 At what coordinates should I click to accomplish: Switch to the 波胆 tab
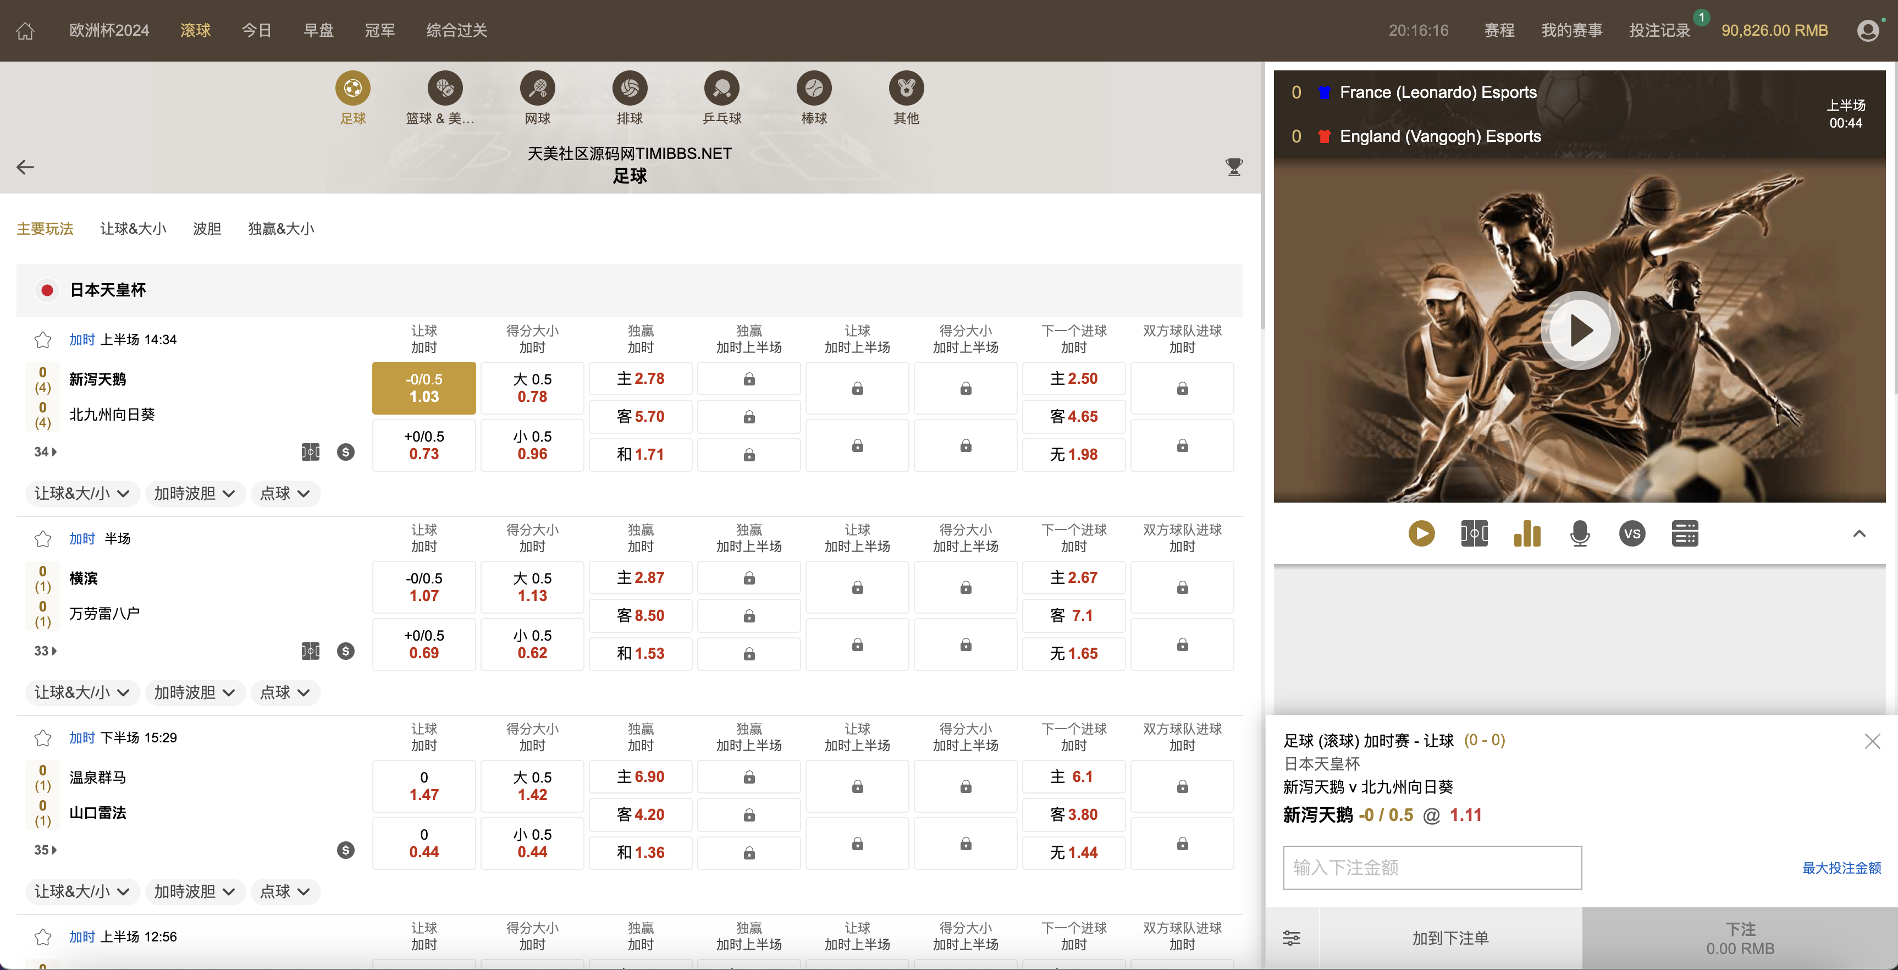207,229
